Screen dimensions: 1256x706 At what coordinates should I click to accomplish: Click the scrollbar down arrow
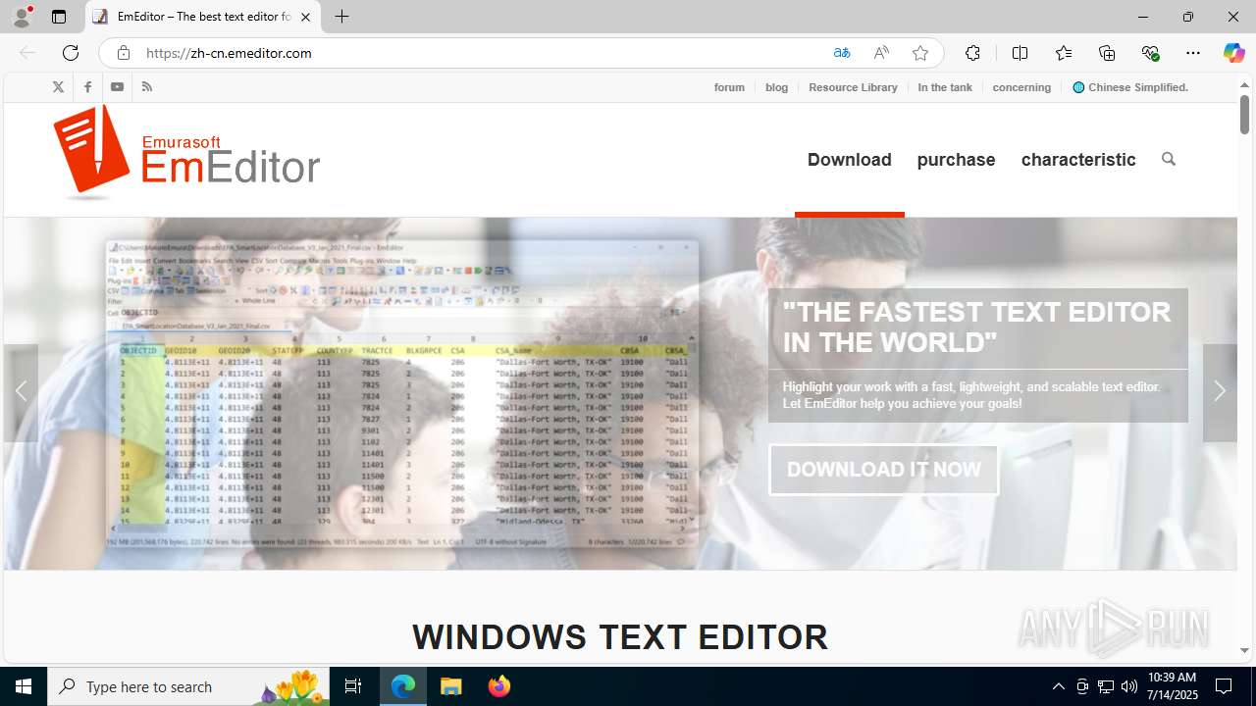(1244, 650)
